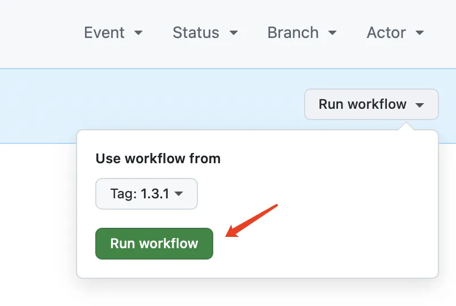The image size is (456, 306).
Task: Click the caret on gray Run workflow button
Action: [420, 105]
